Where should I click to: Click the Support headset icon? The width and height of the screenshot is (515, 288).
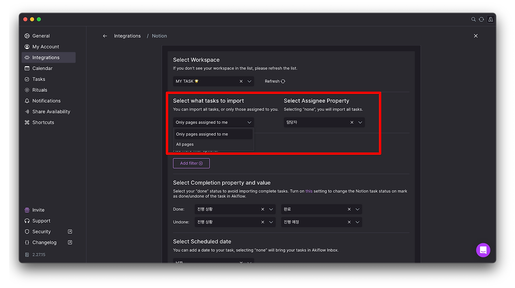(27, 221)
